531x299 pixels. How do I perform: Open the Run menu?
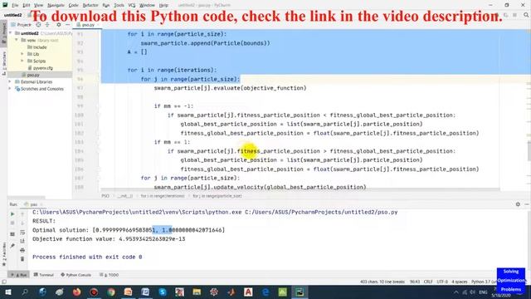click(x=106, y=5)
